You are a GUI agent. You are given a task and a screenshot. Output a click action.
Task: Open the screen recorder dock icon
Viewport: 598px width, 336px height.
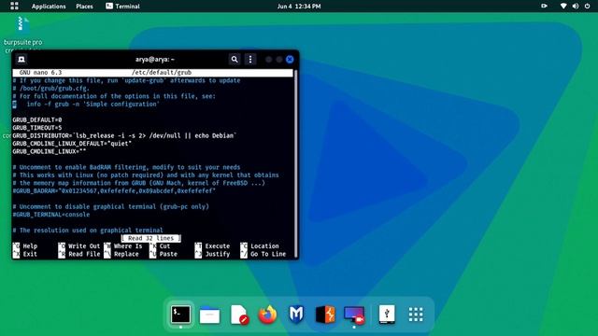354,315
